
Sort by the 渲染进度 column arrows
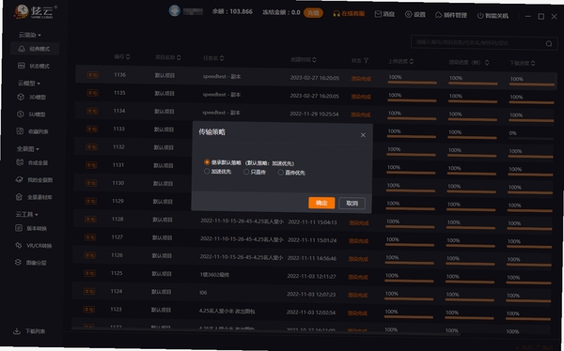point(487,63)
